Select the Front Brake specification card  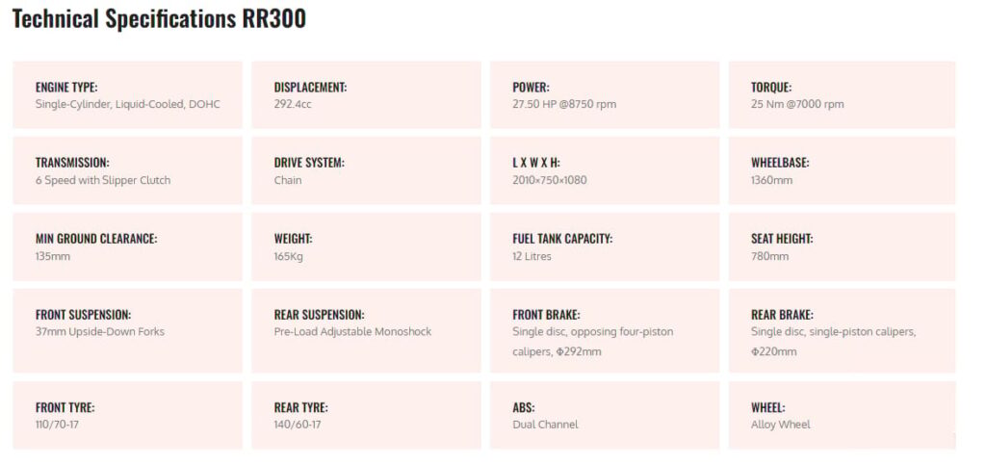(x=605, y=331)
